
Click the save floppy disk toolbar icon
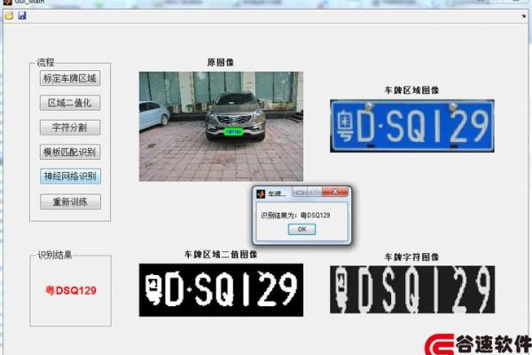click(x=22, y=16)
